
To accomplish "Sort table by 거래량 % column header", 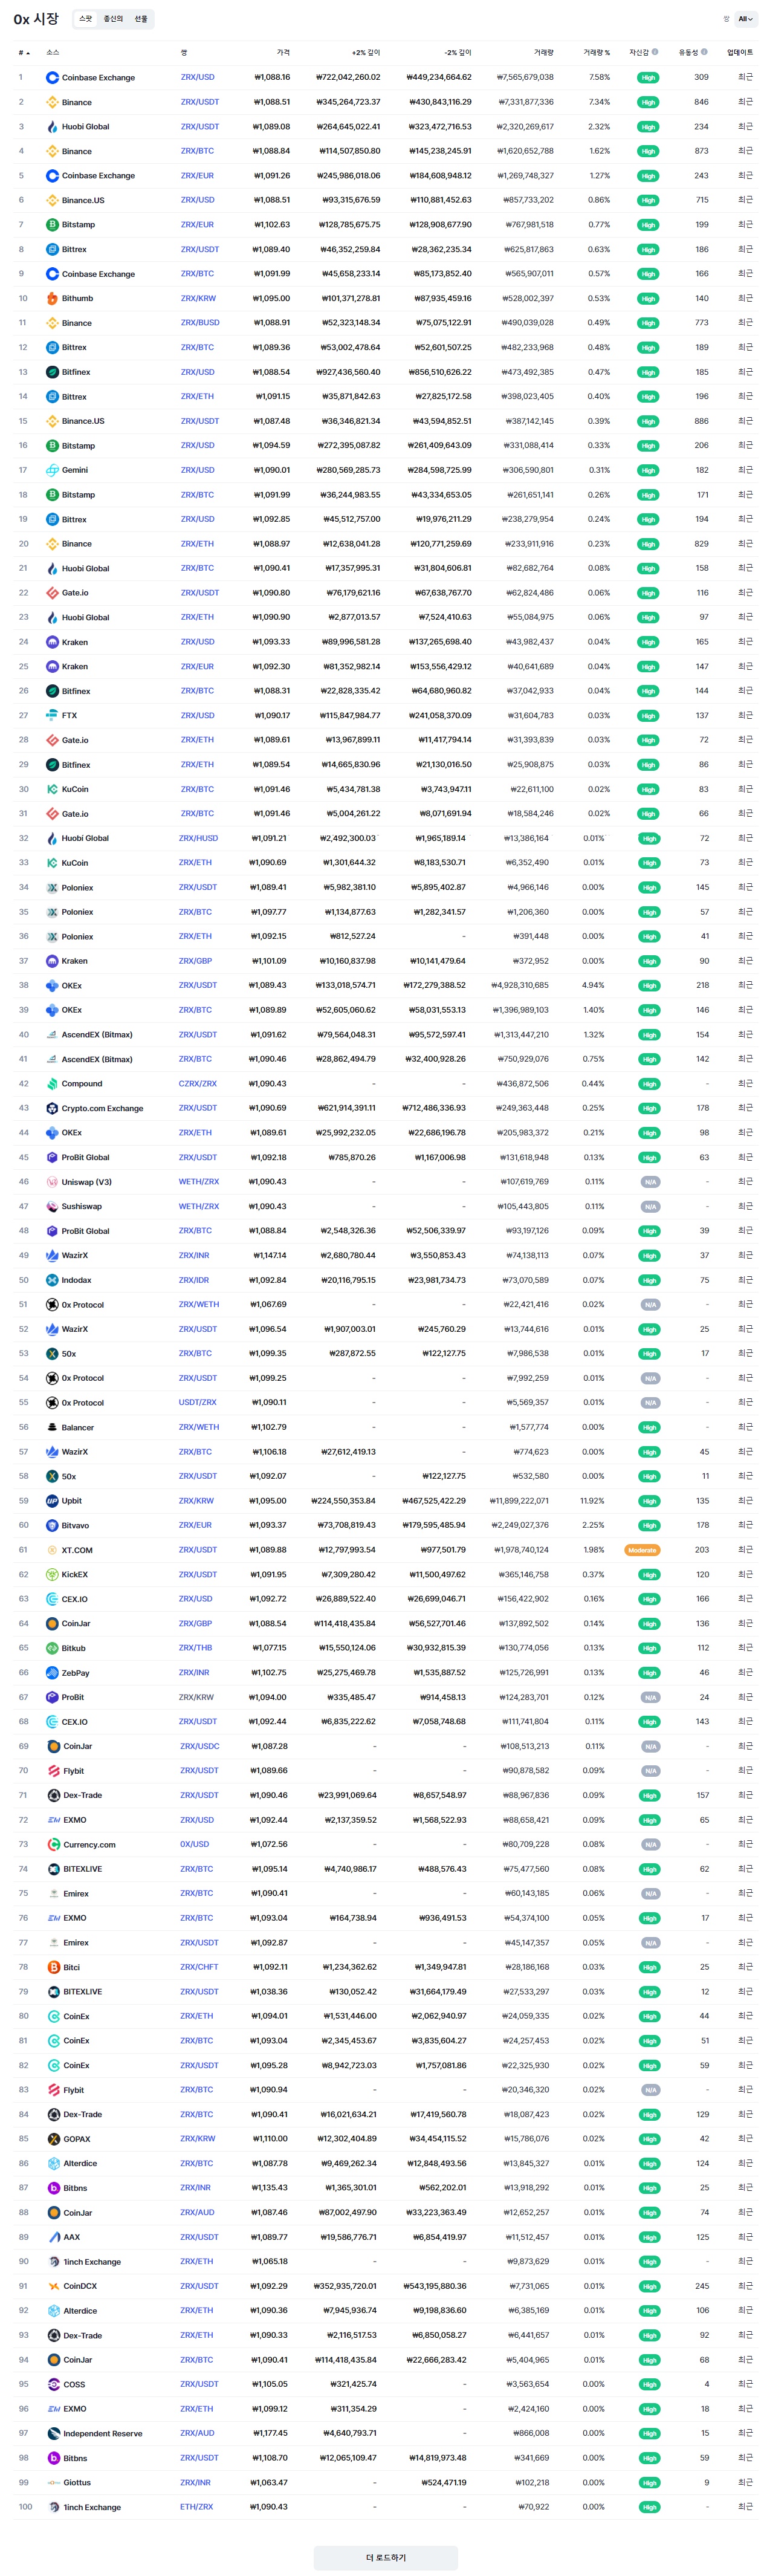I will click(x=597, y=52).
